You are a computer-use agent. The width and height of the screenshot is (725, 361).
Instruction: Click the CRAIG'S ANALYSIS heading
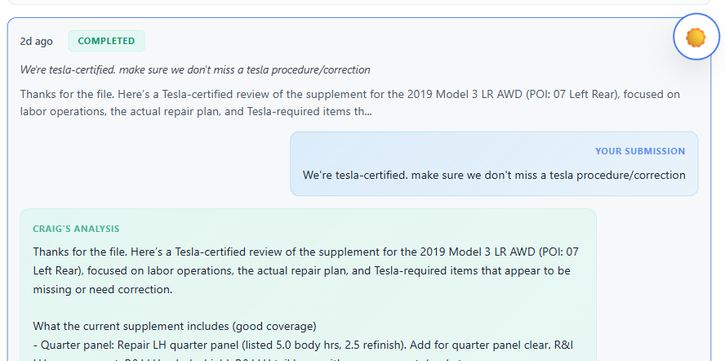pyautogui.click(x=78, y=229)
